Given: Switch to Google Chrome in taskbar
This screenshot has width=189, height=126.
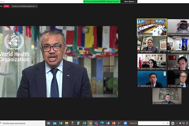Looking at the screenshot, I should point(90,123).
